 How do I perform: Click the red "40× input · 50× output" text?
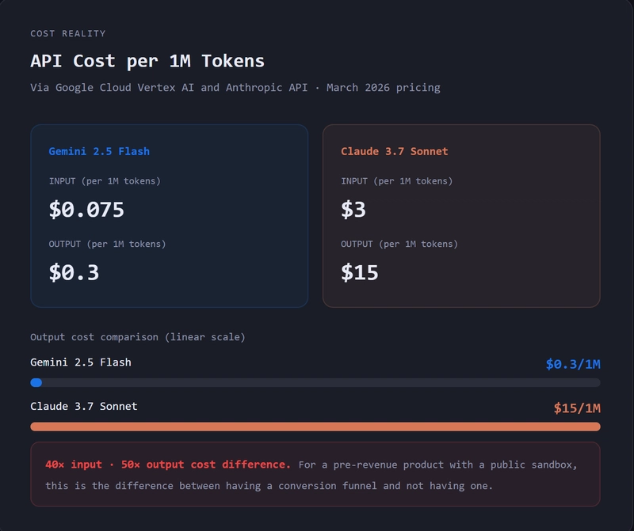pyautogui.click(x=167, y=465)
